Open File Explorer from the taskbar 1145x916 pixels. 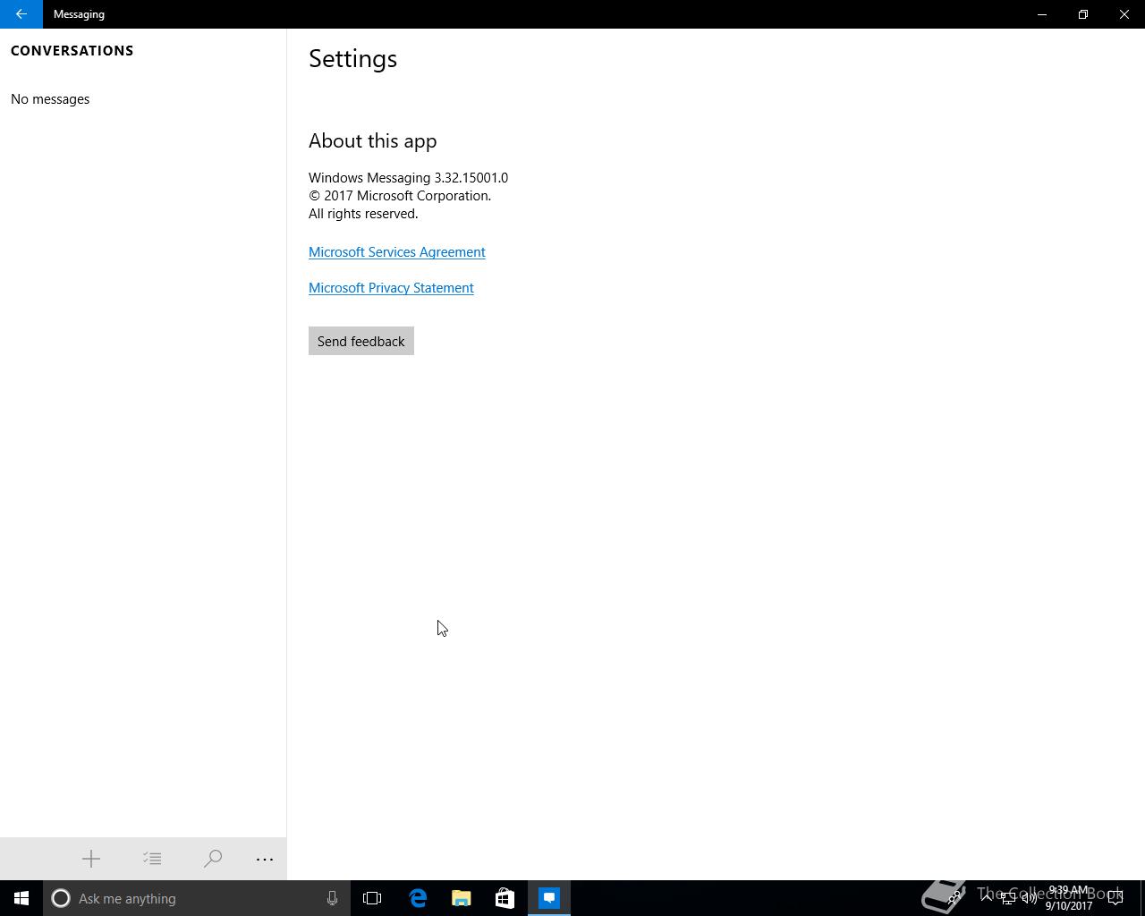pos(462,898)
